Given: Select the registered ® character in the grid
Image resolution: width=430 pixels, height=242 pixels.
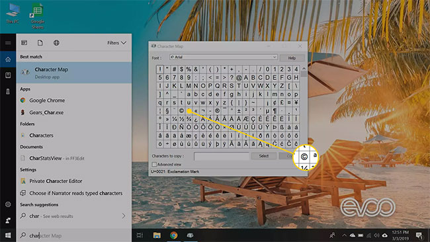Looking at the screenshot, I should (x=217, y=110).
